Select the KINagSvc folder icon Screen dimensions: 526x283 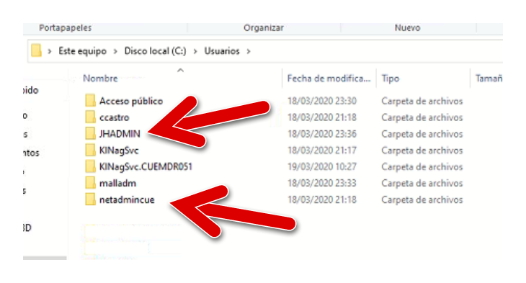tap(90, 150)
